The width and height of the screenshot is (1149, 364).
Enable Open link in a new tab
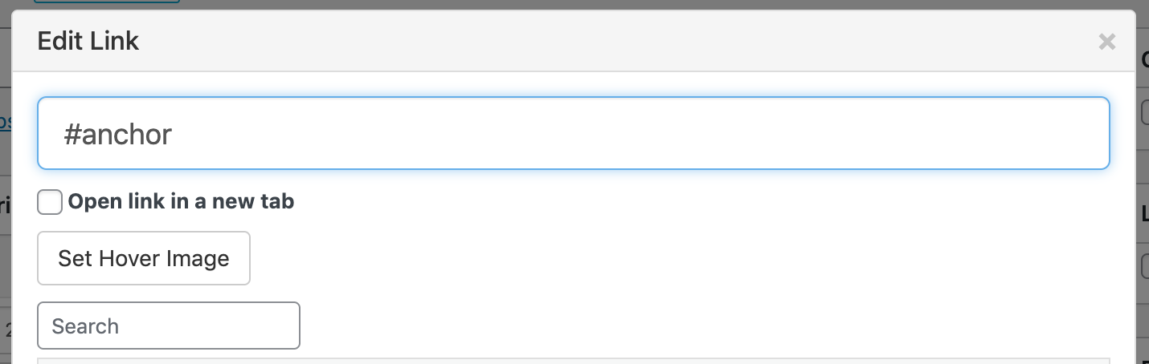(x=50, y=202)
